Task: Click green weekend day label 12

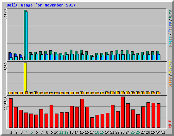Action: tap(66, 132)
